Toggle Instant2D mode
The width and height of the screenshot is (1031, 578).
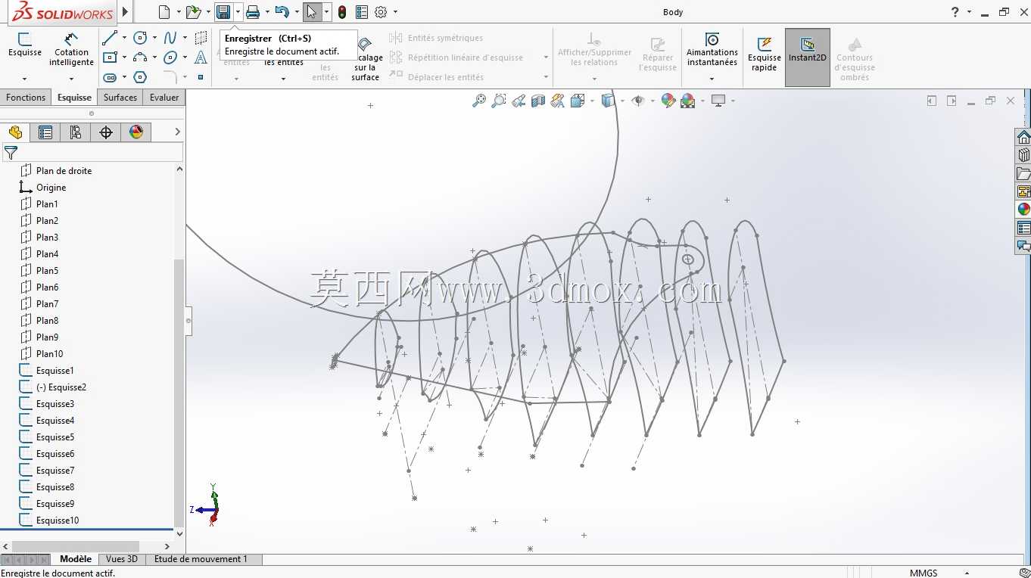[x=808, y=57]
